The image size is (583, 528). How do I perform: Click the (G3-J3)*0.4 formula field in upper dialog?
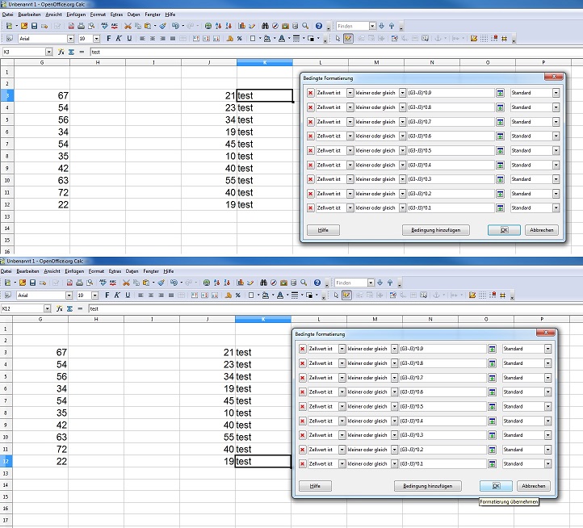click(451, 165)
